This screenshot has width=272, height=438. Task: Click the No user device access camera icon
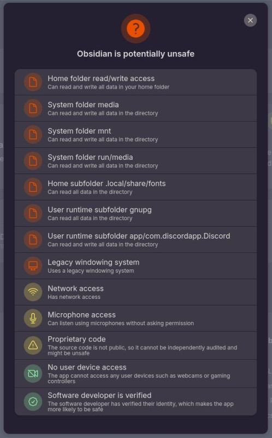tap(33, 373)
